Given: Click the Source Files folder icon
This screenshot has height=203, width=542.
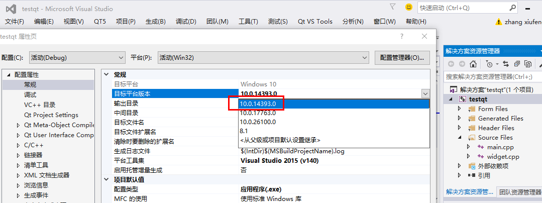Looking at the screenshot, I should 472,138.
